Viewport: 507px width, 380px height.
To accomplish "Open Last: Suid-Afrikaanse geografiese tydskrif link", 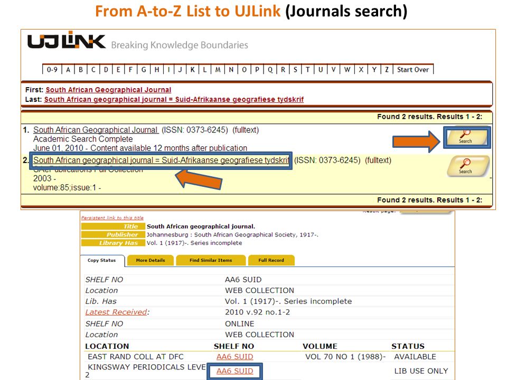I will pyautogui.click(x=174, y=100).
